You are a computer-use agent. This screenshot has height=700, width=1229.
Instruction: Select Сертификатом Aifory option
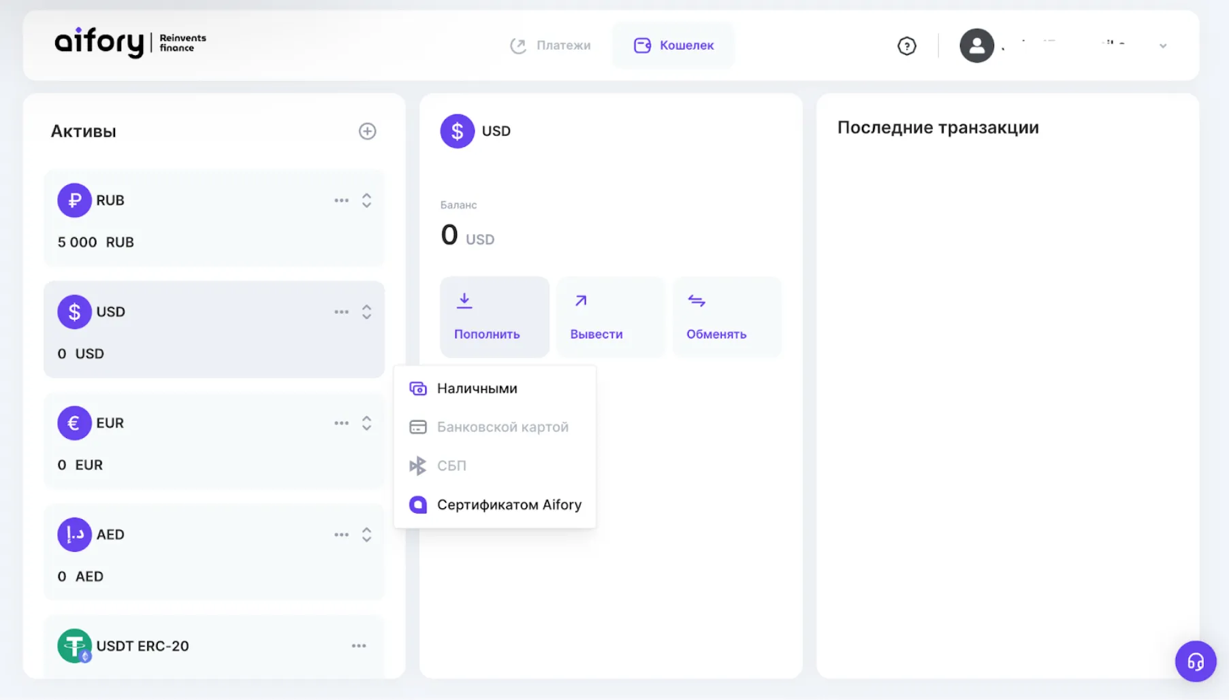[509, 505]
